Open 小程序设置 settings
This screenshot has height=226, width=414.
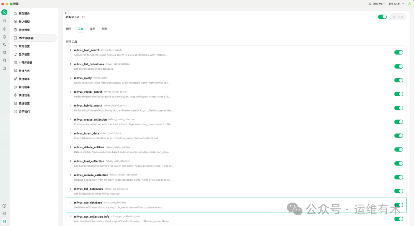click(x=34, y=62)
